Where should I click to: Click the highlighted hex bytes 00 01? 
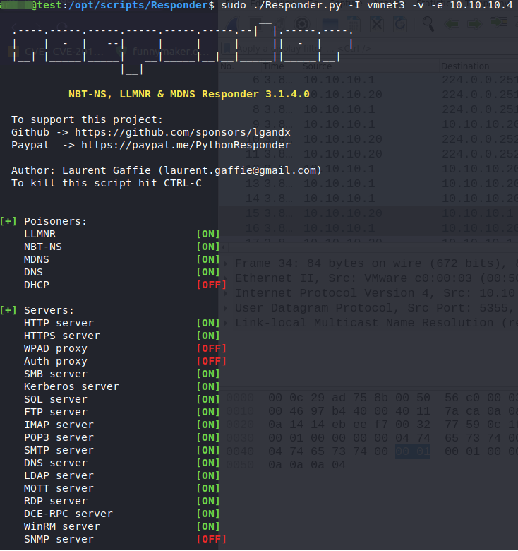411,451
